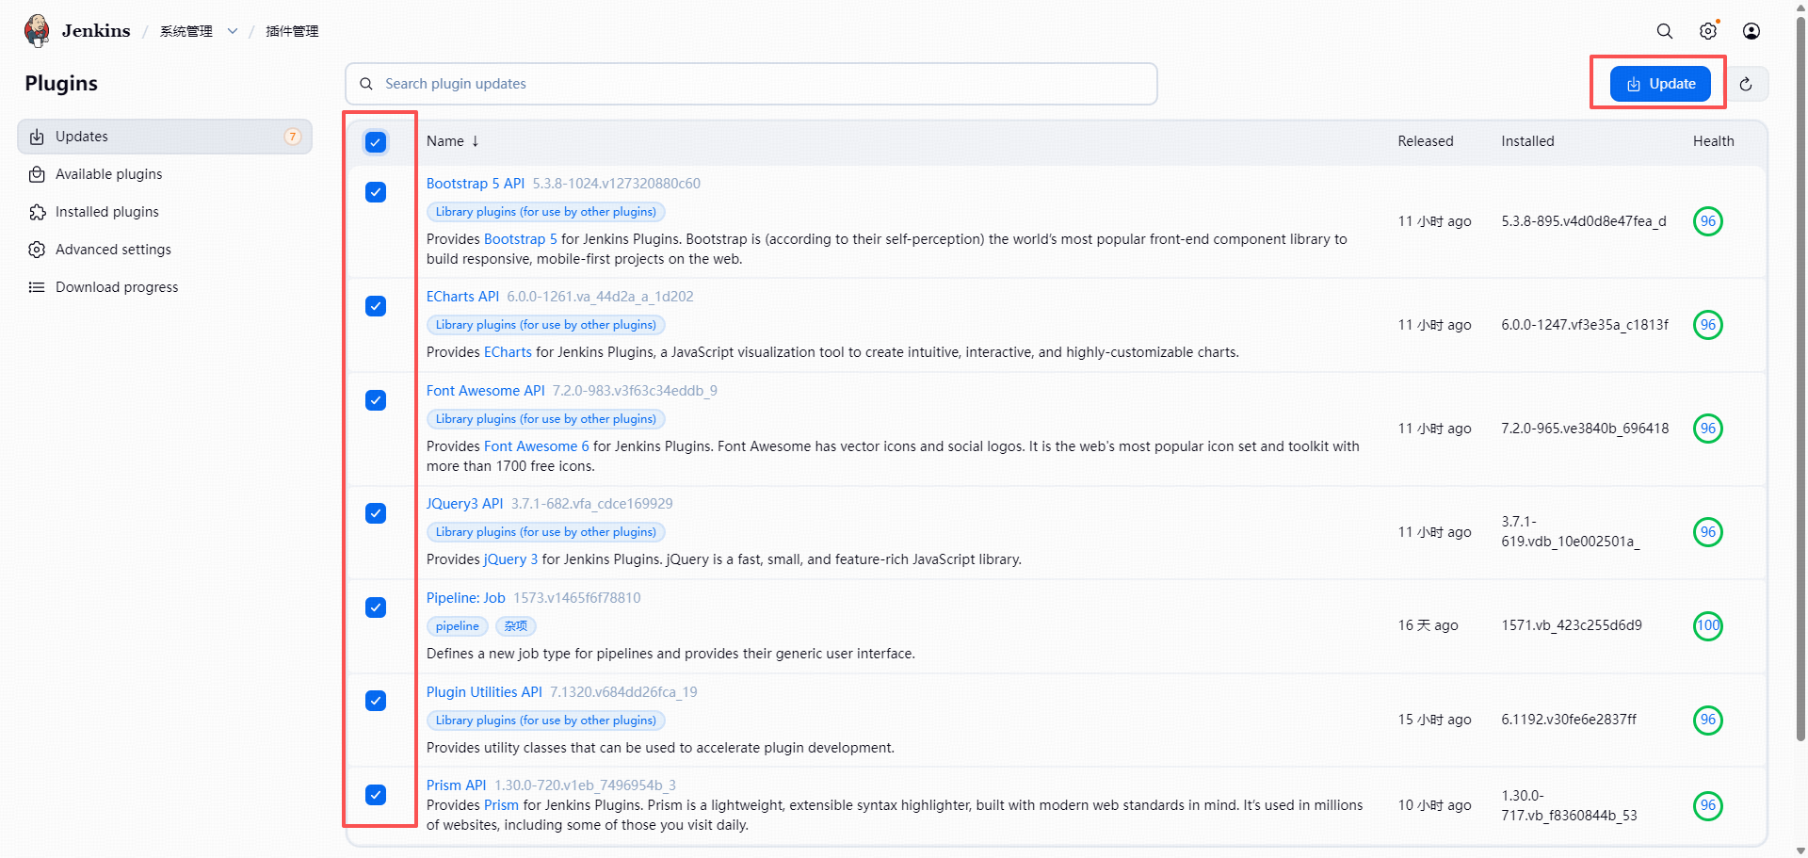Click Library plugins tag under Font Awesome API
This screenshot has height=858, width=1808.
click(x=546, y=419)
